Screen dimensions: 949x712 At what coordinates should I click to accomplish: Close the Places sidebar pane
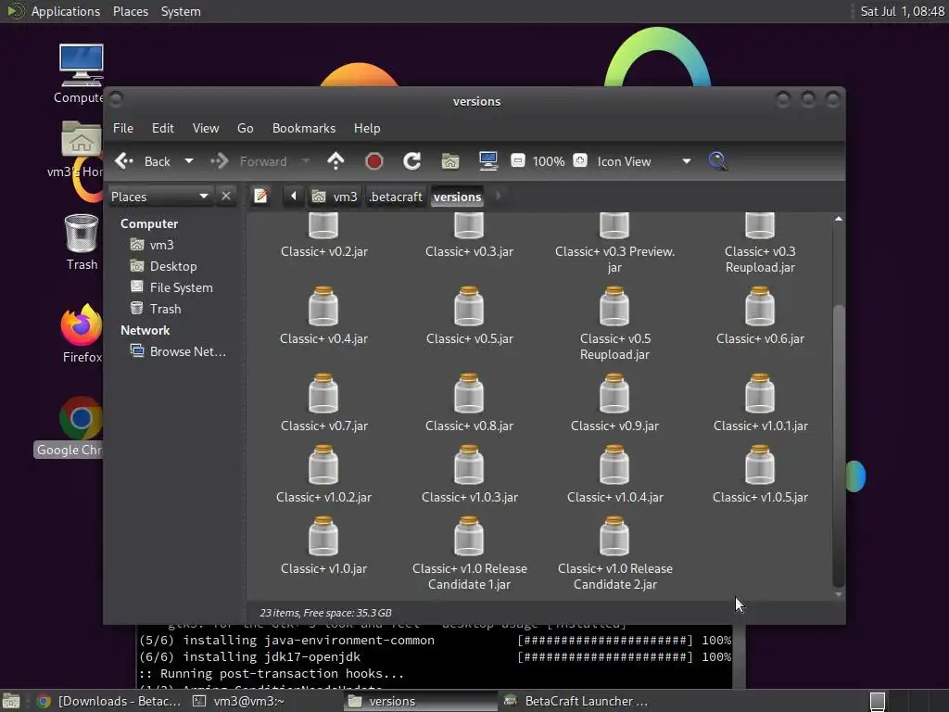pos(226,197)
